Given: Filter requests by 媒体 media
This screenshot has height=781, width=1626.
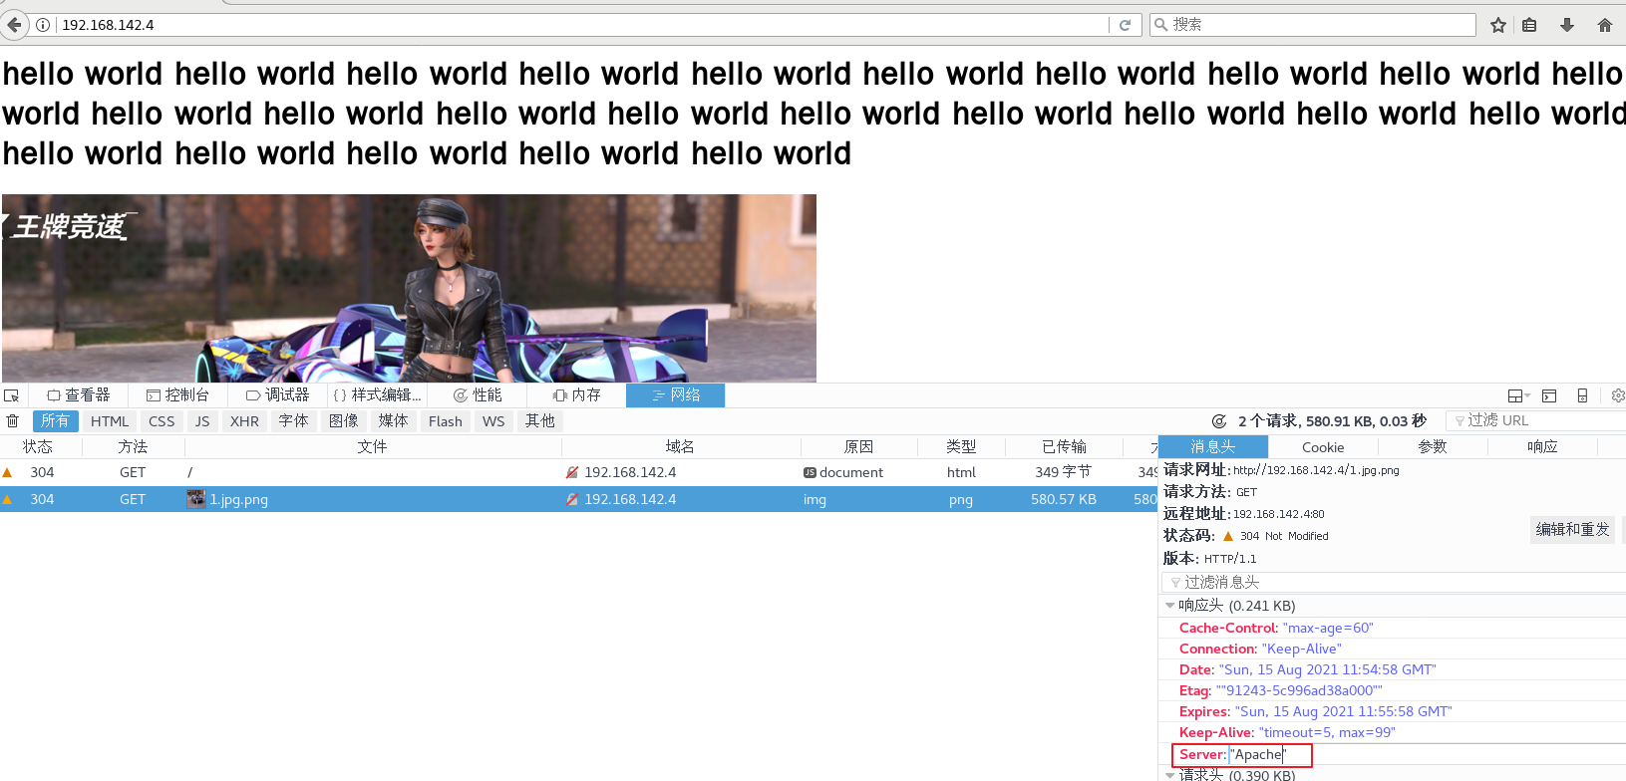Looking at the screenshot, I should (393, 421).
